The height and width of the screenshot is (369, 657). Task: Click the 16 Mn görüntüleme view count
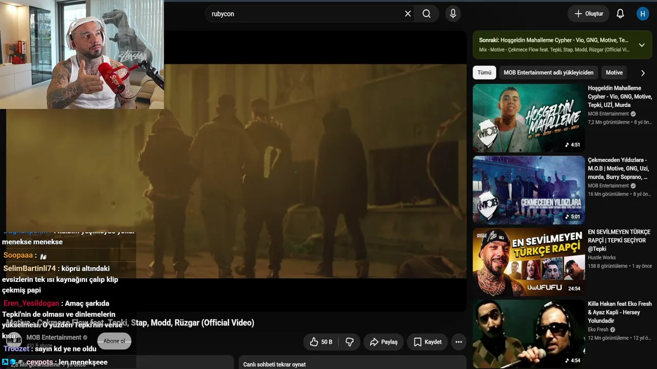pyautogui.click(x=608, y=194)
